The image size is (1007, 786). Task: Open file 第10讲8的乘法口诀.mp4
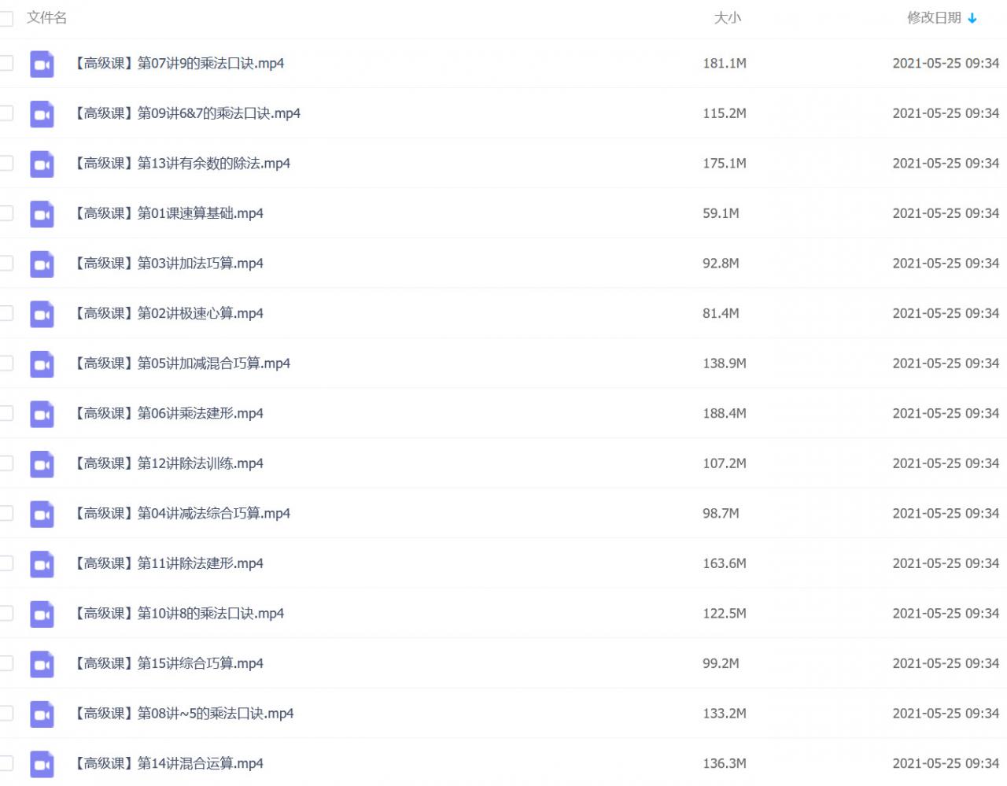pos(179,614)
